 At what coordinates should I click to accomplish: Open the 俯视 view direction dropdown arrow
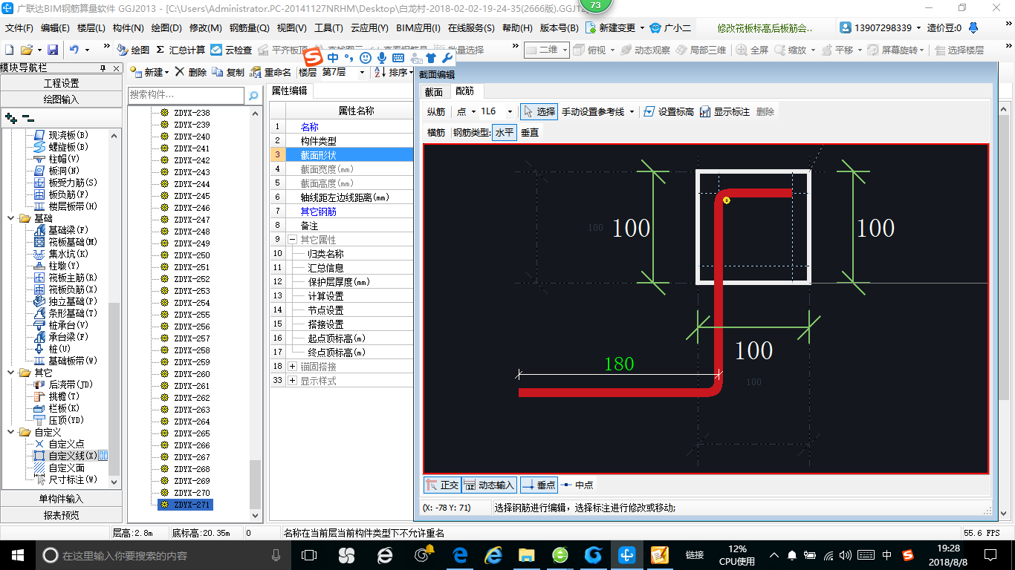point(611,50)
